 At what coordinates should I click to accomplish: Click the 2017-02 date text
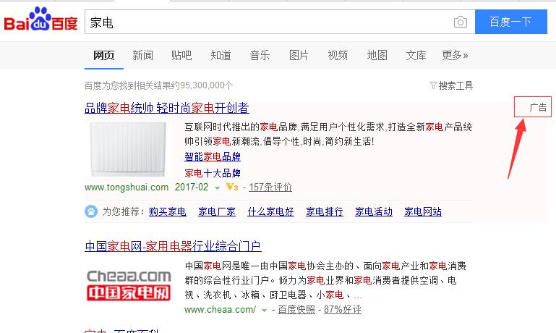pyautogui.click(x=192, y=187)
